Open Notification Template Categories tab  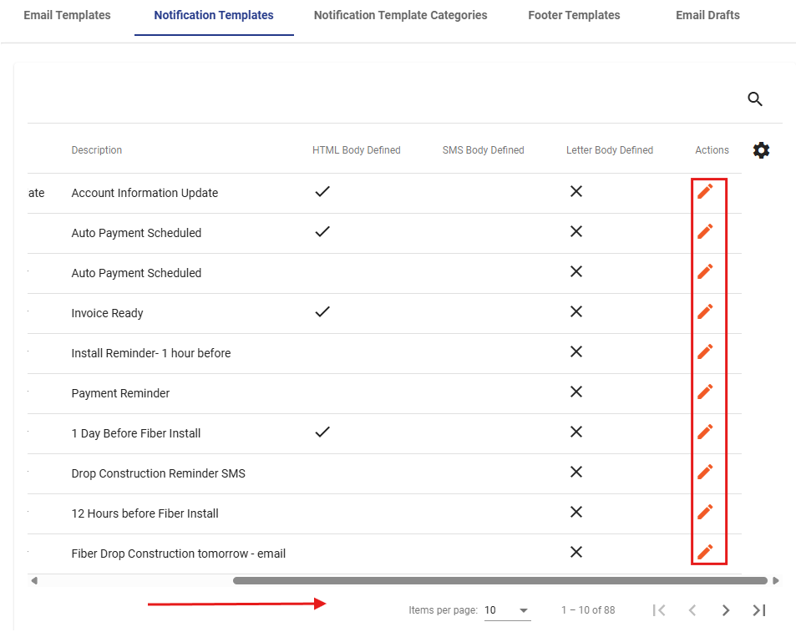401,15
